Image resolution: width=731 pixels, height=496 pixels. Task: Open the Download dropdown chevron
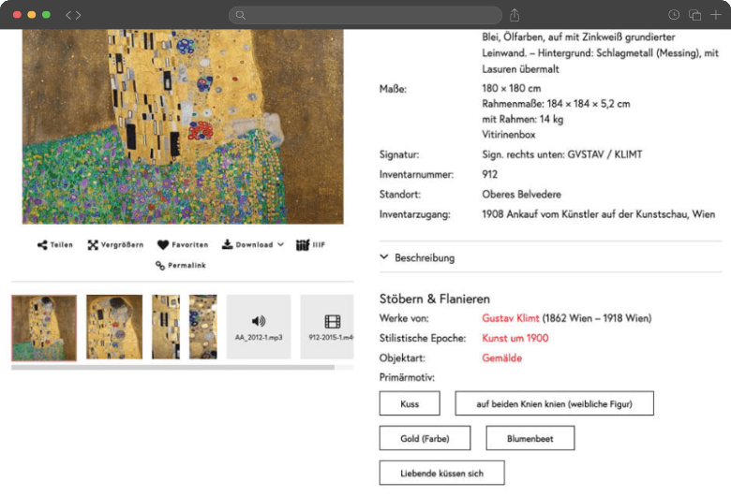tap(280, 244)
